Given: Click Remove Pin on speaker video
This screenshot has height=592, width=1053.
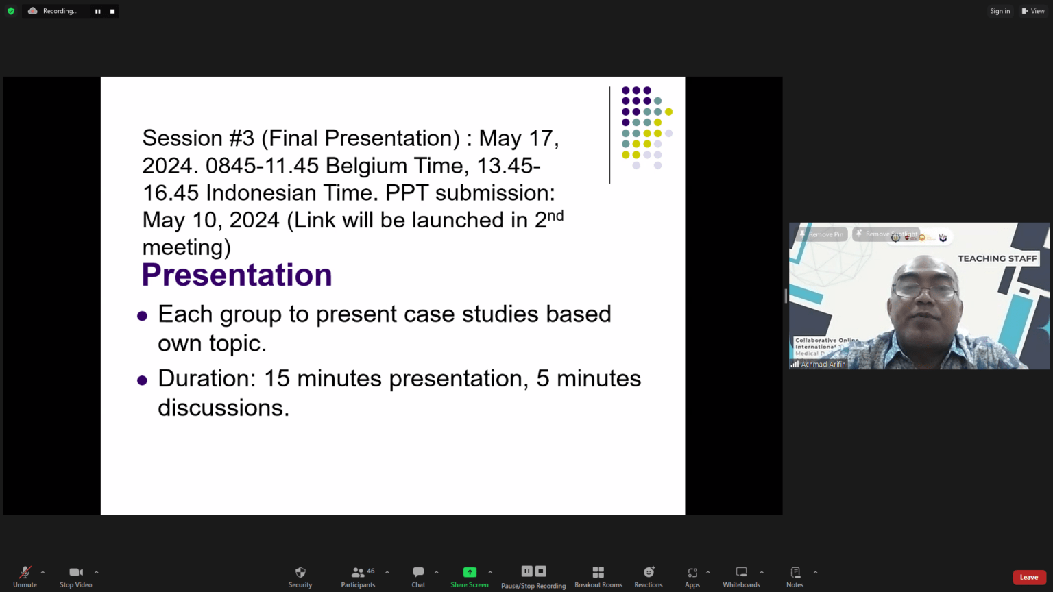Looking at the screenshot, I should click(x=821, y=234).
